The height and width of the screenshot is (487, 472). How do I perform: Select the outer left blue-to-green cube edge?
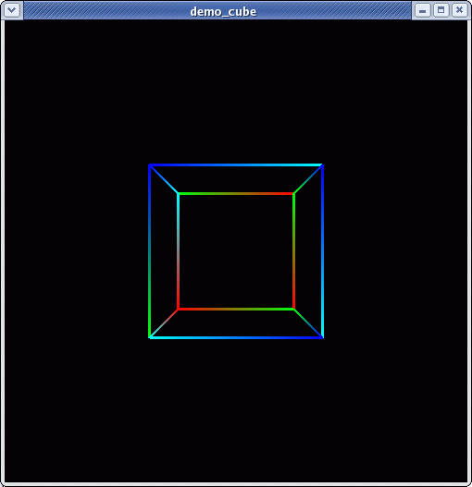[150, 251]
